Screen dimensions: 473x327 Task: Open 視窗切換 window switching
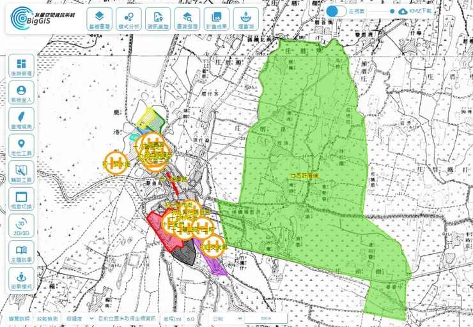tap(21, 199)
